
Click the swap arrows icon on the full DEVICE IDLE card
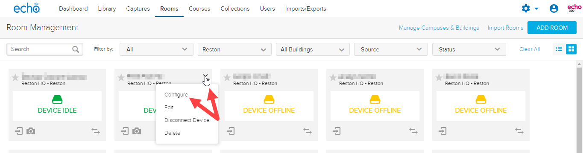[96, 131]
